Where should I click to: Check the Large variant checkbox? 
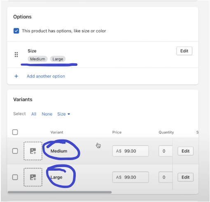coord(15,177)
